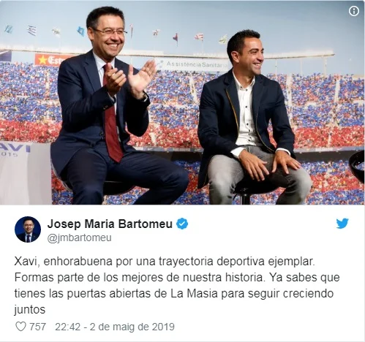View the 757 likes count
The image size is (365, 342).
(x=37, y=327)
